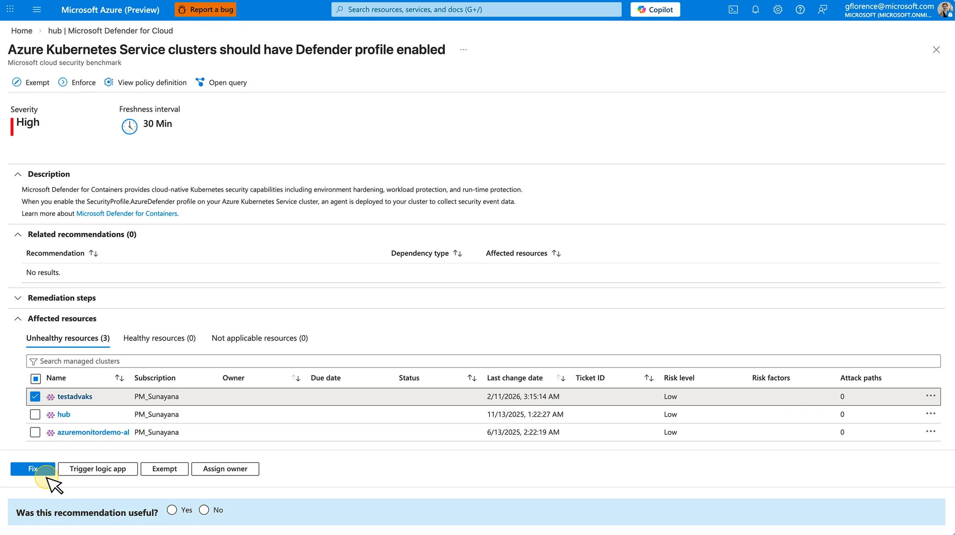This screenshot has width=955, height=535.
Task: Open the account avatar for gflorence
Action: pos(945,10)
